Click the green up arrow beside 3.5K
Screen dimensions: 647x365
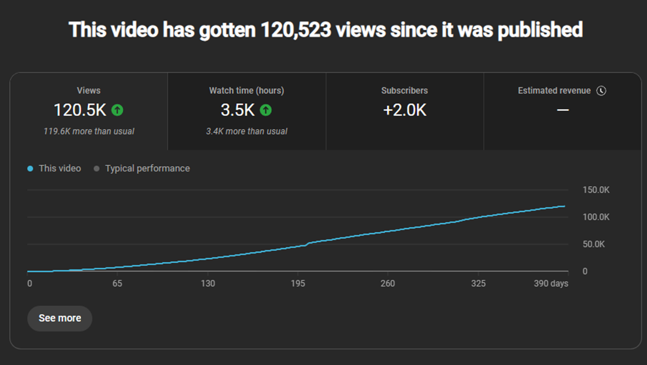[266, 110]
